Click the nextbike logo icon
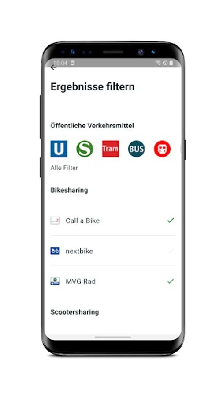Screen dimensions: 223x397 [x=55, y=251]
